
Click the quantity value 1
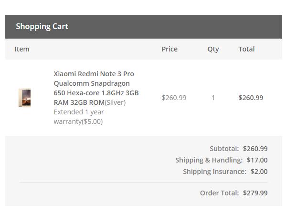[213, 98]
